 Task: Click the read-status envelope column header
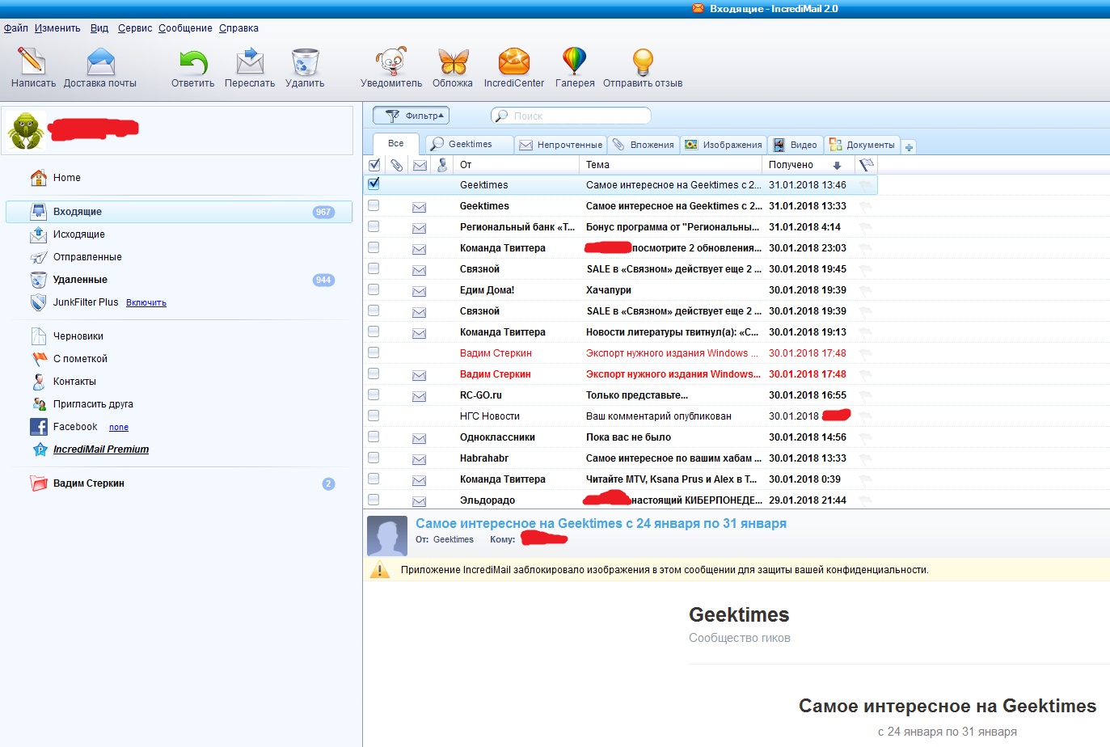(x=420, y=165)
